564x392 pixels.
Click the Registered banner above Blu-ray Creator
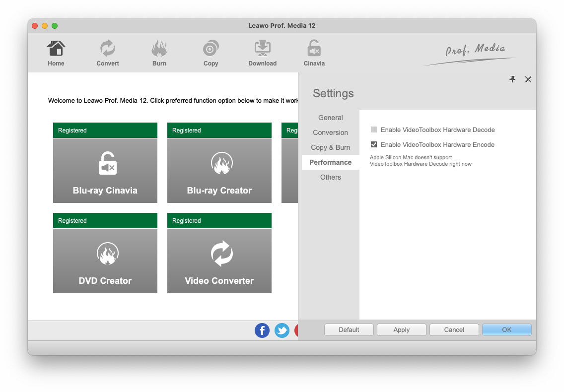219,130
